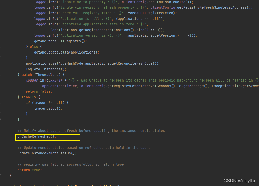The width and height of the screenshot is (259, 186).
Task: Click getAndUpdateDelta(applications) statement
Action: [66, 52]
